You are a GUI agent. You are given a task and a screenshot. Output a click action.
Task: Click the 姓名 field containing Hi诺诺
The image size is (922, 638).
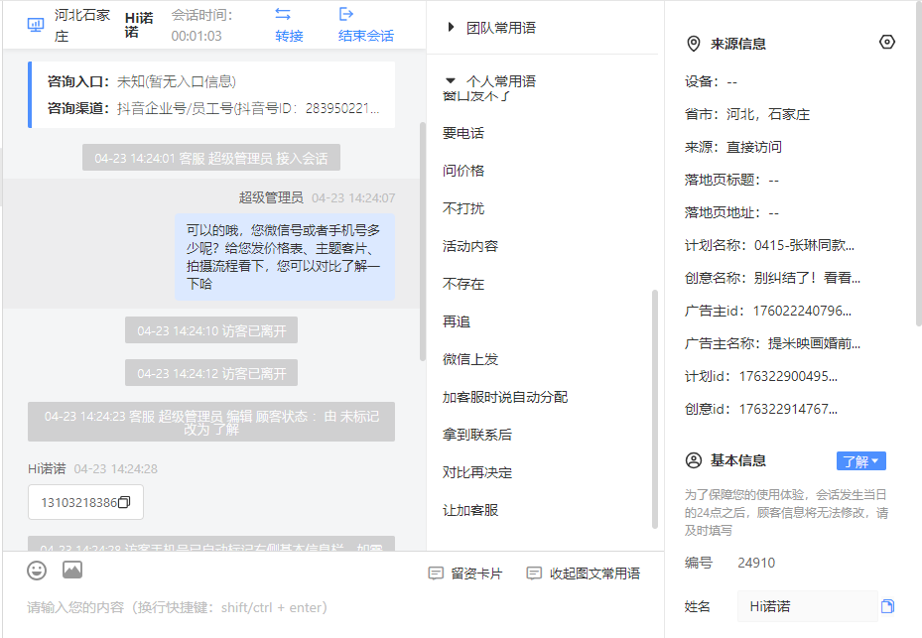[807, 606]
